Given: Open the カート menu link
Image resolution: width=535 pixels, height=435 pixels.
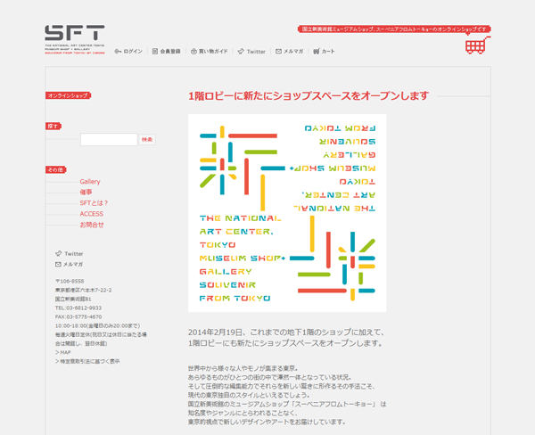Looking at the screenshot, I should pos(328,51).
